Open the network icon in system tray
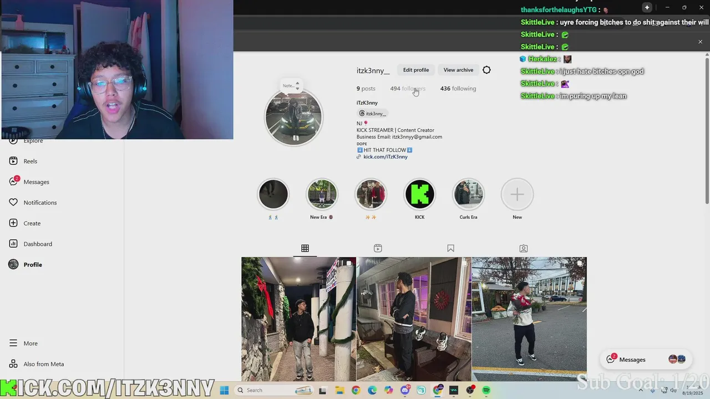Screen dimensions: 710x399 pyautogui.click(x=664, y=390)
